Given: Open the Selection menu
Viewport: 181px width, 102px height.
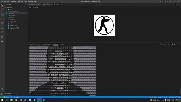Looking at the screenshot, I should (x=13, y=1).
